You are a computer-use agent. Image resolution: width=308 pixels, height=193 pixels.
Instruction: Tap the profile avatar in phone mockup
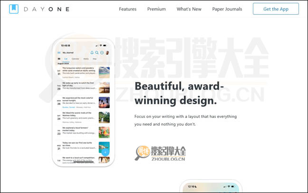tap(107, 52)
